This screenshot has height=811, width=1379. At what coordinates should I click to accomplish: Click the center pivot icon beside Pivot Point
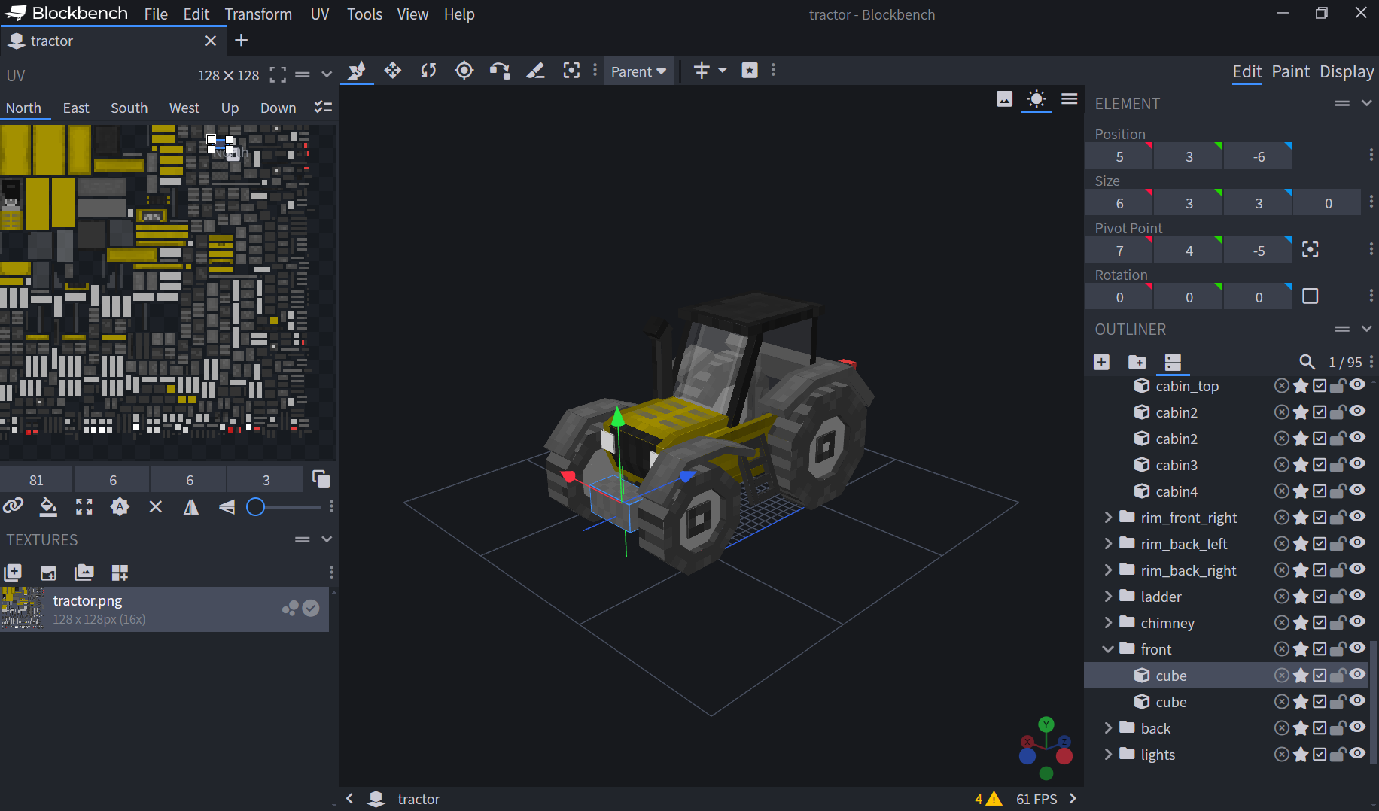coord(1311,251)
